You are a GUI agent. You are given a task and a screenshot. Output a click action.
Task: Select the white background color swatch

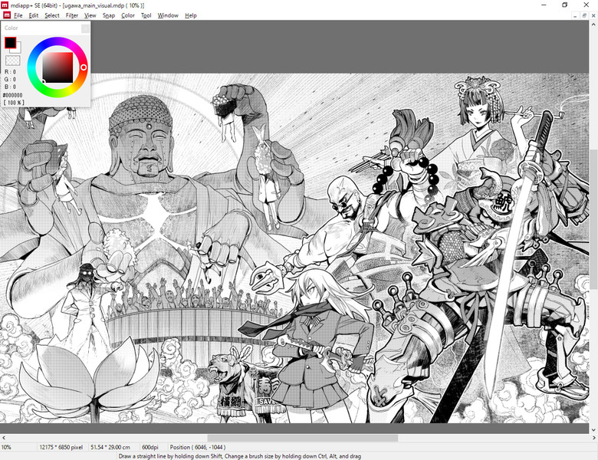pyautogui.click(x=18, y=49)
